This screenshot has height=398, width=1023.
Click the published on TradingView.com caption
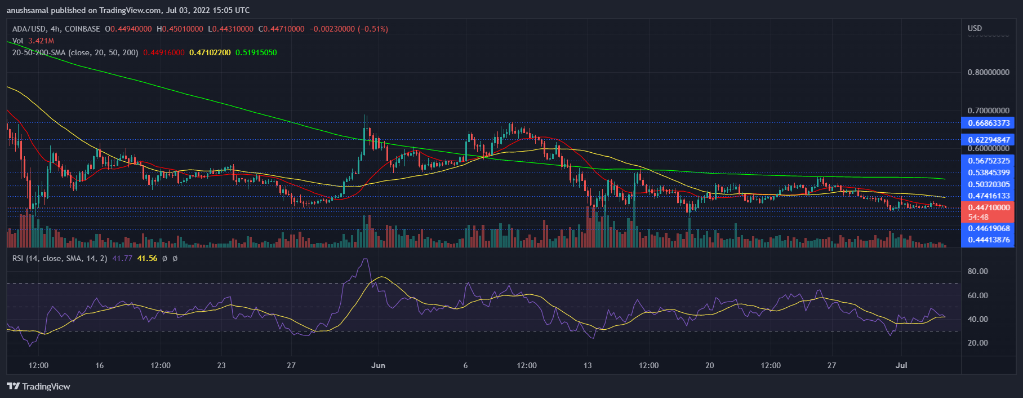[128, 10]
